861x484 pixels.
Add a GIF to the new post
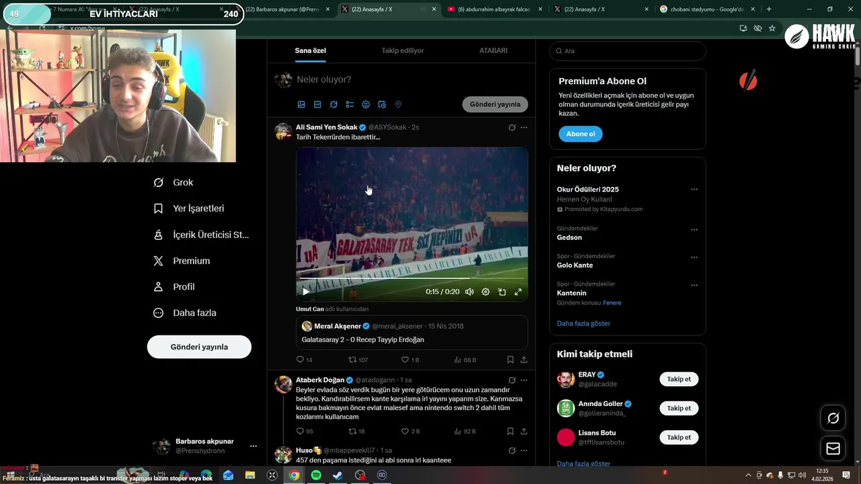point(317,104)
